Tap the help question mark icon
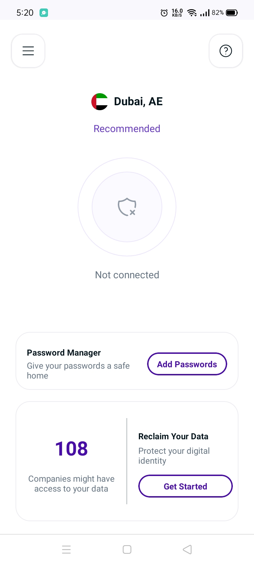 point(226,51)
